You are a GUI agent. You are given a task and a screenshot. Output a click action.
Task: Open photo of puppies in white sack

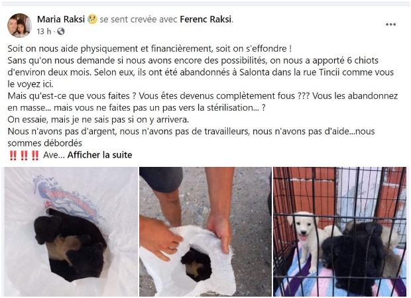pos(72,232)
